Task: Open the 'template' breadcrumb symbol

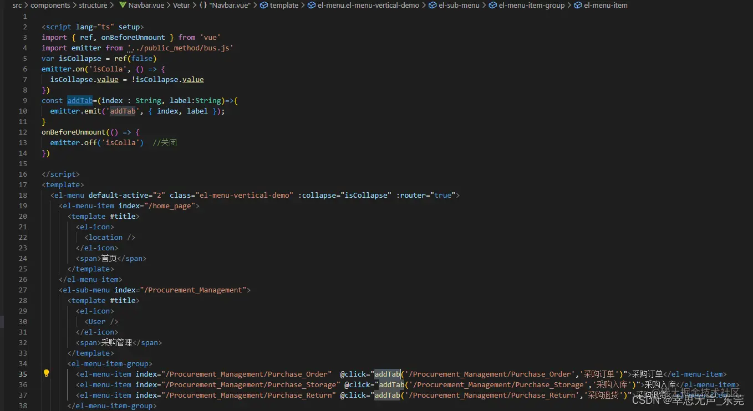Action: (x=279, y=5)
